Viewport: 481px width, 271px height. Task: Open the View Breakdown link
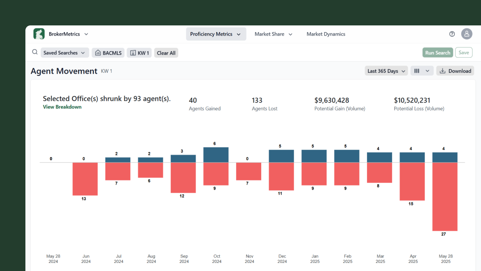click(x=62, y=107)
